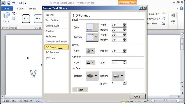Adjust the Depth spinner
The height and width of the screenshot is (104, 185).
[x=125, y=51]
